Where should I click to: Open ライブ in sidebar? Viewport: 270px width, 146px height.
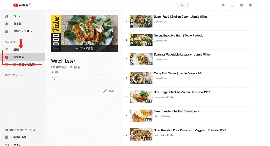[17, 145]
